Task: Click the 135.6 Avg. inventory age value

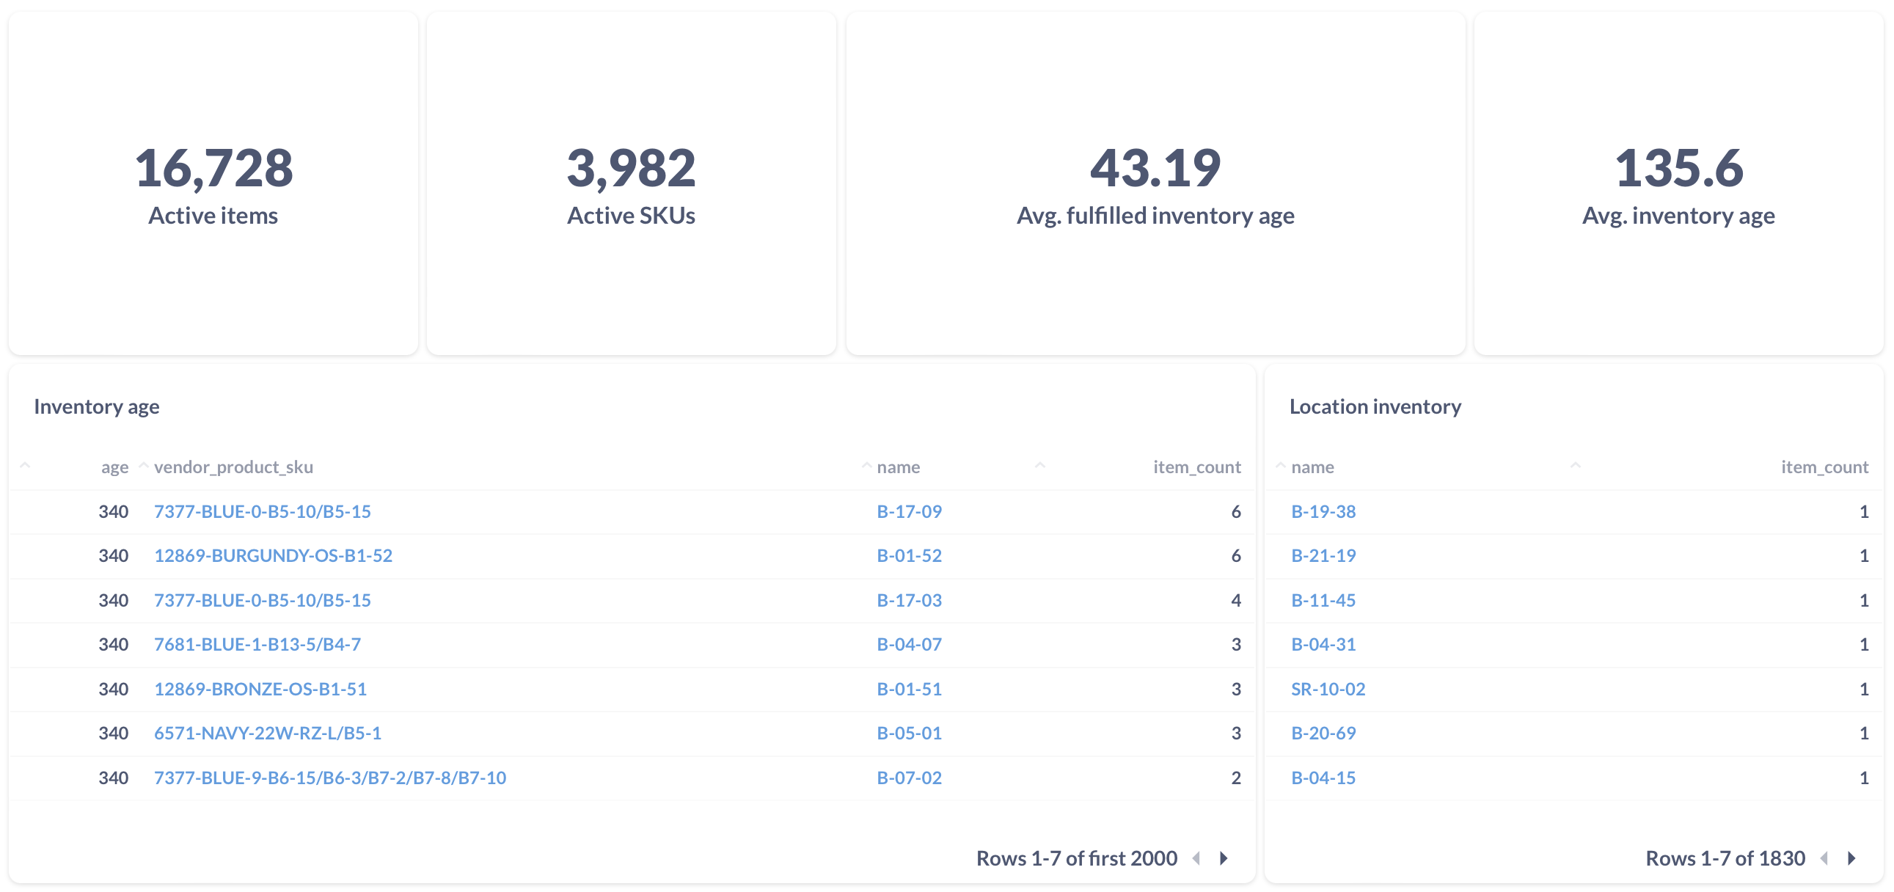Action: [1678, 168]
